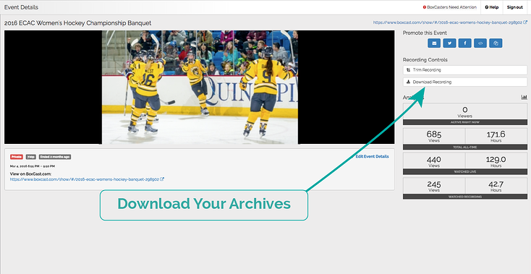531x274 pixels.
Task: Open Edit Event Details
Action: pos(372,156)
